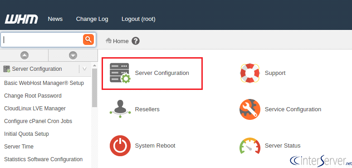Open CloudLinux LVE Manager
The width and height of the screenshot is (352, 168).
coord(35,109)
